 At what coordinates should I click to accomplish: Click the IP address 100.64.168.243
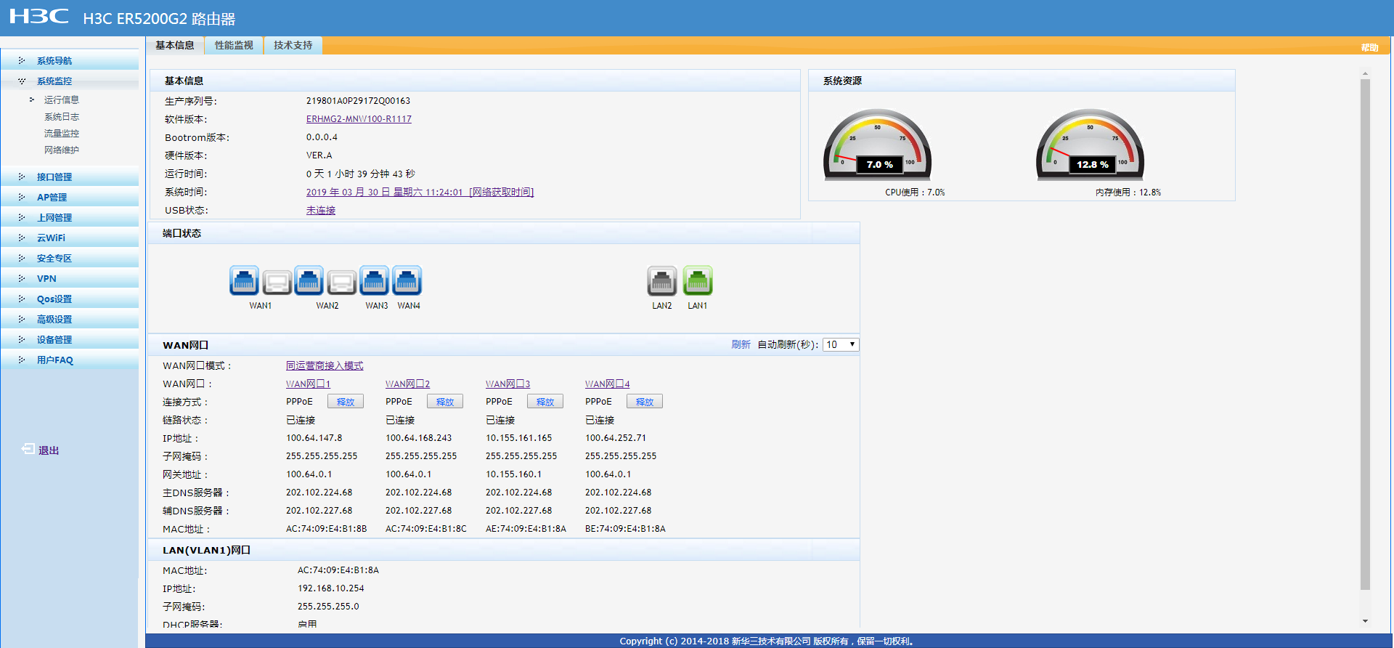418,438
